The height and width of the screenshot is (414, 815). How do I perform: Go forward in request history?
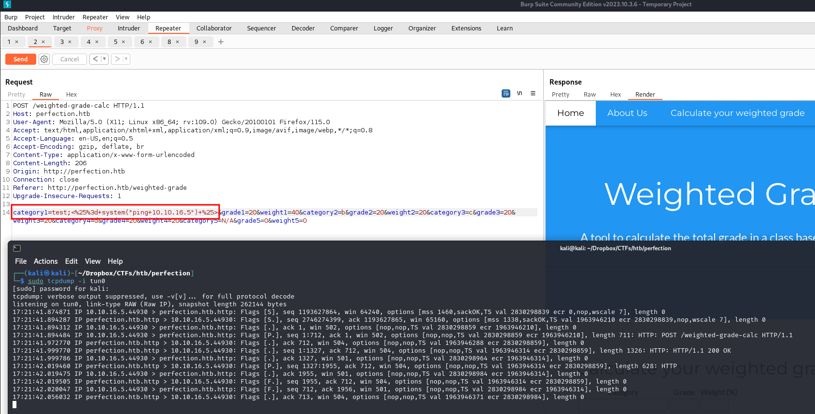click(117, 59)
